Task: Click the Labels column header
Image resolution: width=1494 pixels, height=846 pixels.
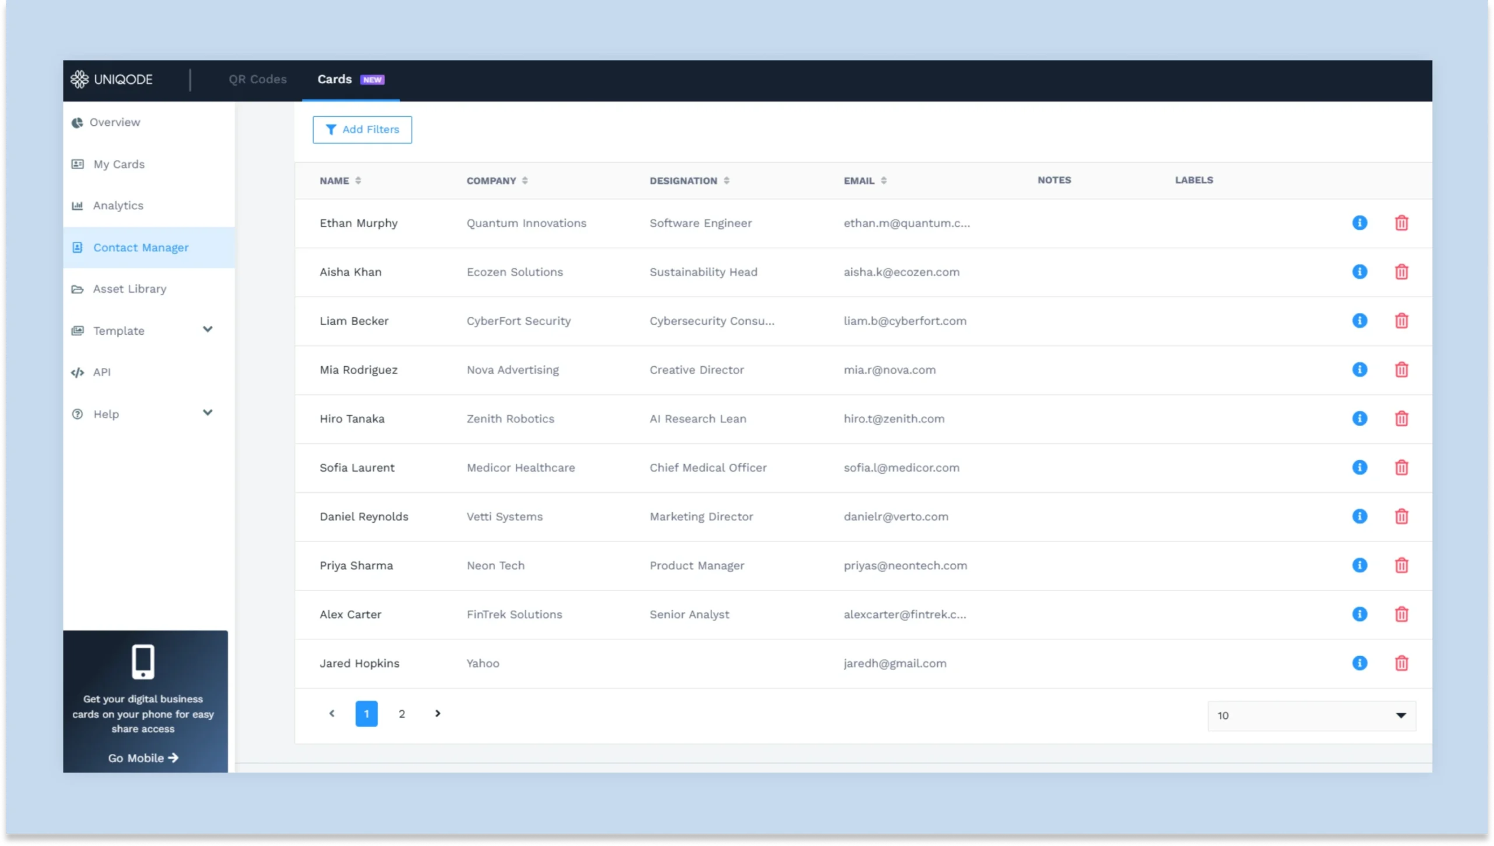Action: (x=1194, y=180)
